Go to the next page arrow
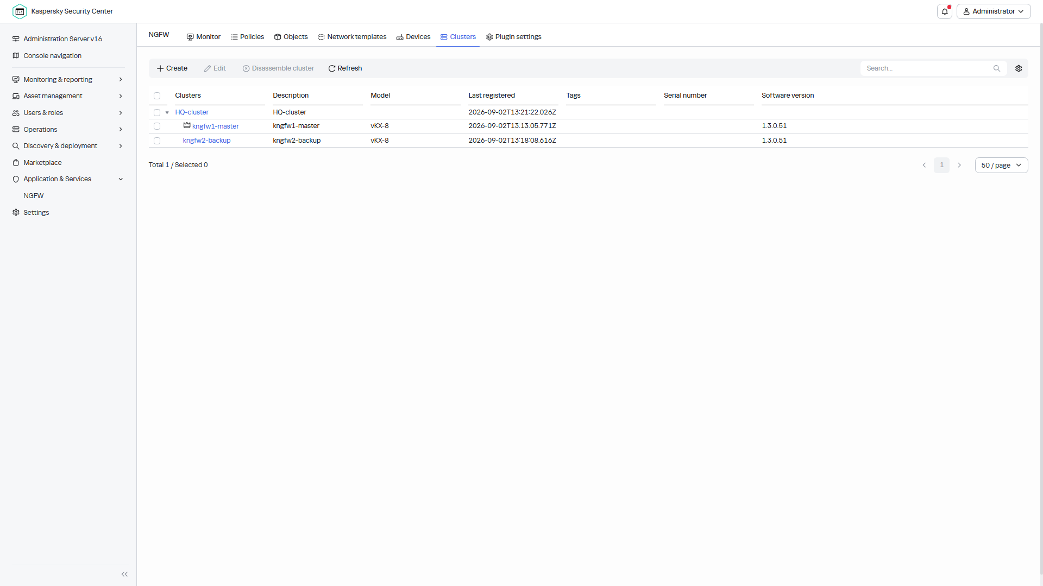Image resolution: width=1043 pixels, height=586 pixels. point(959,165)
